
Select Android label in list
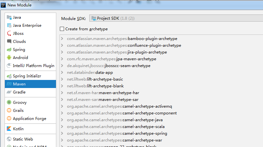tap(20, 57)
